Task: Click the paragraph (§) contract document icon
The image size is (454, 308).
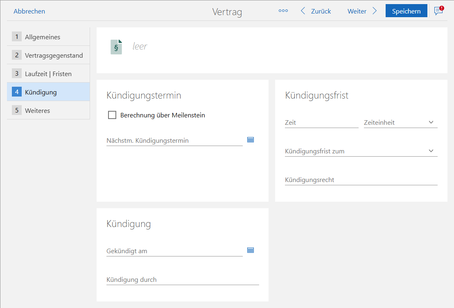Action: 116,47
